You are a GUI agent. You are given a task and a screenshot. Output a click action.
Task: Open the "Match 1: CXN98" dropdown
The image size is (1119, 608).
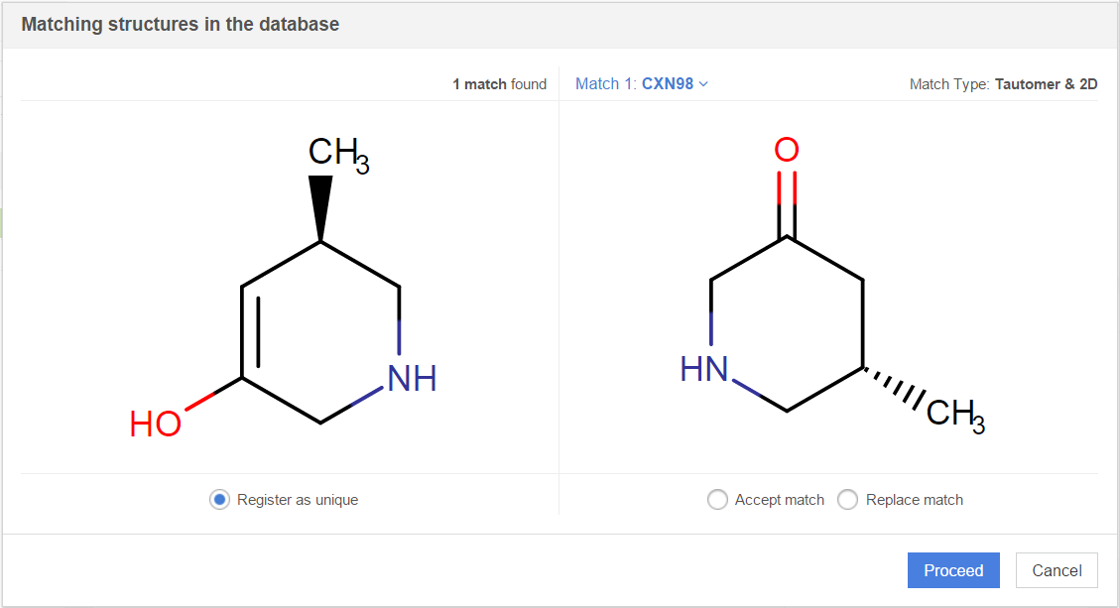tap(641, 84)
